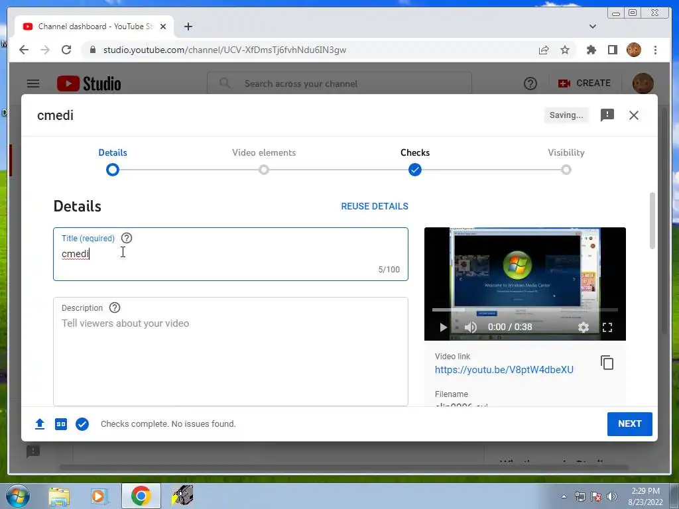The image size is (679, 509).
Task: Open the send feedback icon in dialog header
Action: click(x=607, y=115)
